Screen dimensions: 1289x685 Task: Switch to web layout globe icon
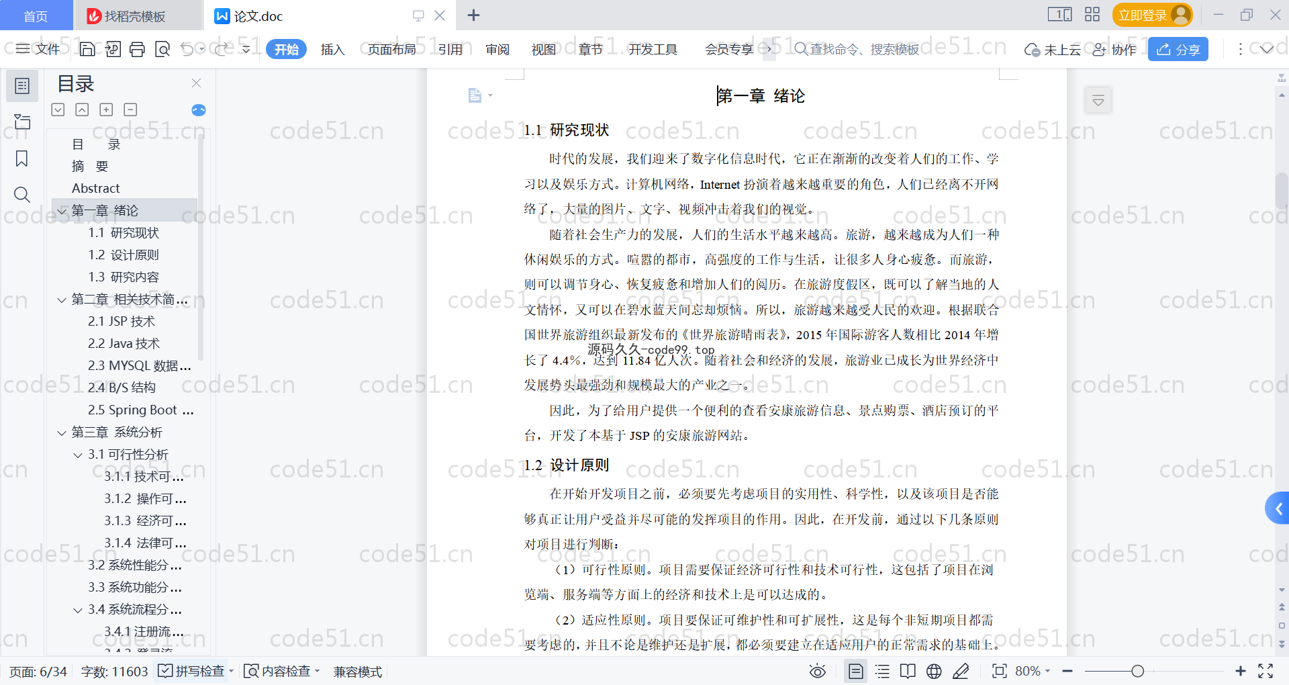[x=934, y=671]
